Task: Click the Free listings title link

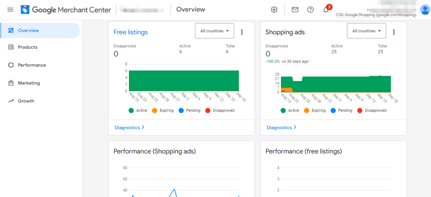Action: (x=130, y=32)
